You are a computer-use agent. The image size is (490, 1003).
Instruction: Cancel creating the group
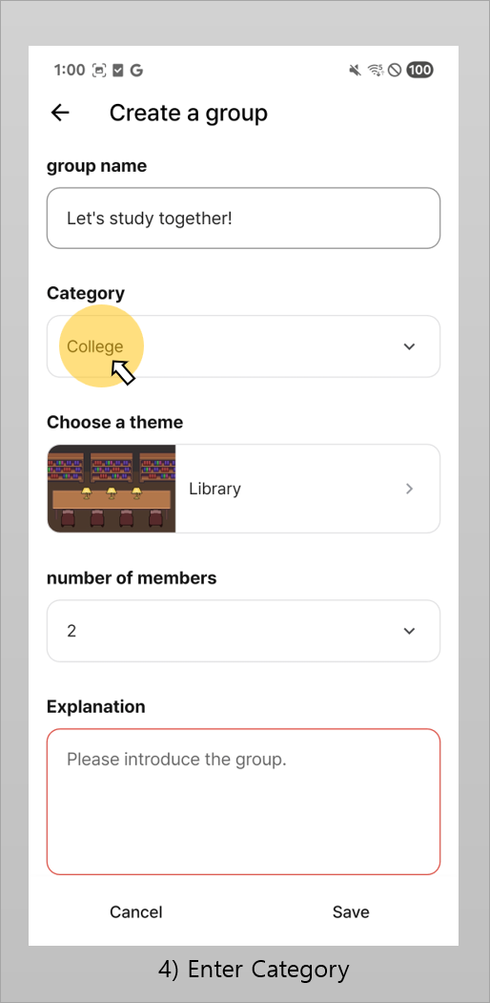136,911
